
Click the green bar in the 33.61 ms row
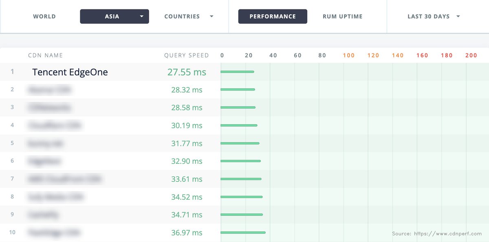click(x=241, y=179)
